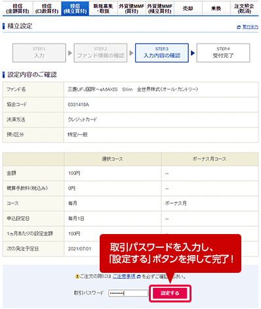
Task: Go to 注文照会(取消) tab
Action: click(x=244, y=9)
